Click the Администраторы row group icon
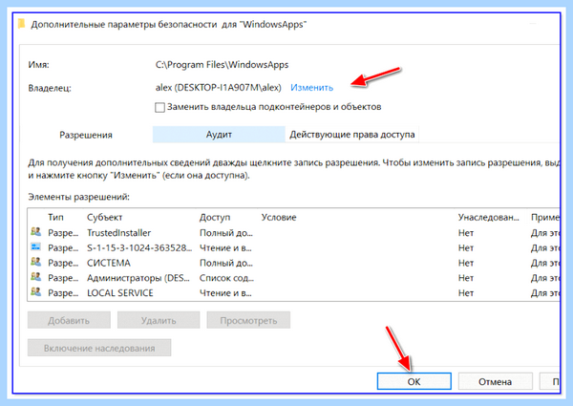The width and height of the screenshot is (573, 406). point(36,277)
